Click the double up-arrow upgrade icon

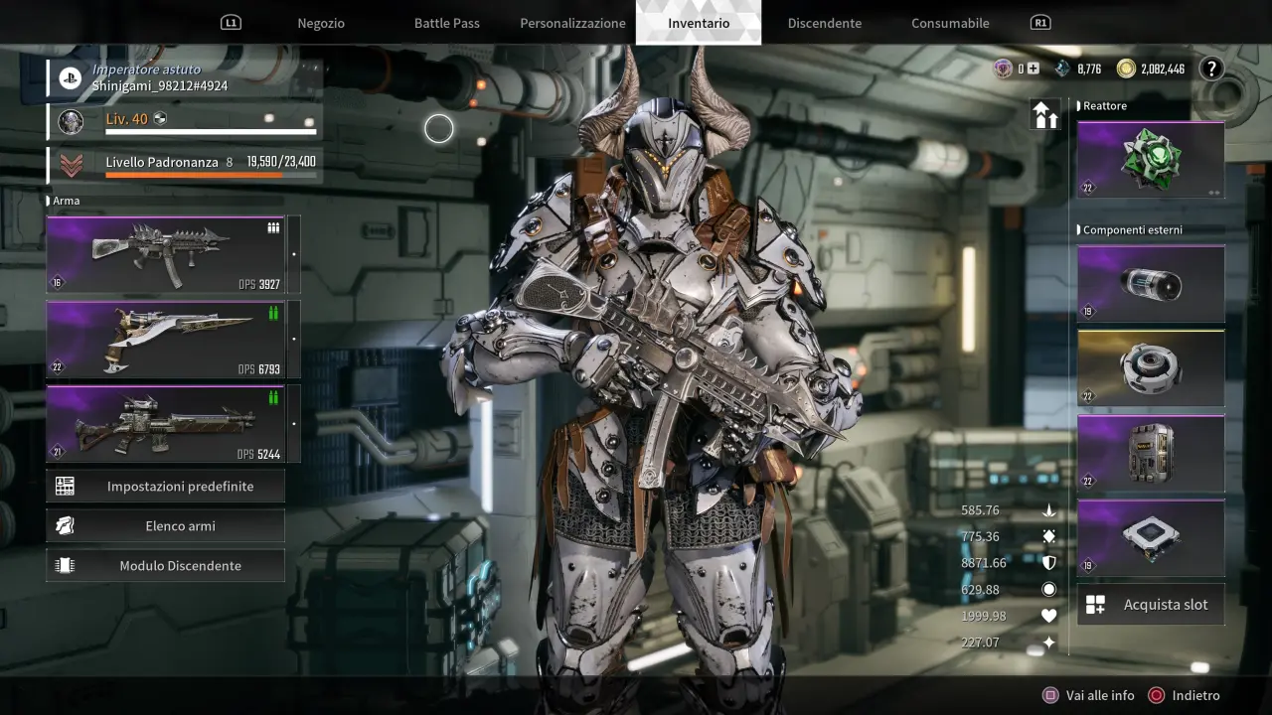(1045, 115)
